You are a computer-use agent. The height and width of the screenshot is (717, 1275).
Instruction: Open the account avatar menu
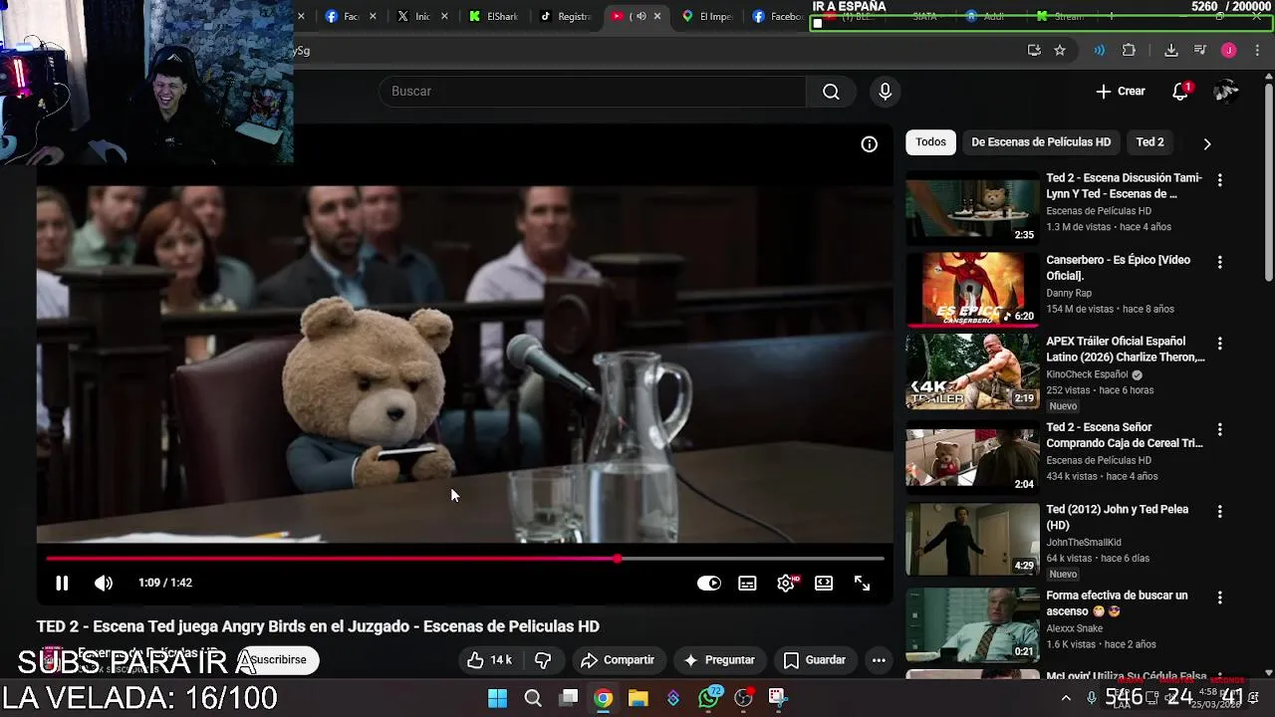1226,92
